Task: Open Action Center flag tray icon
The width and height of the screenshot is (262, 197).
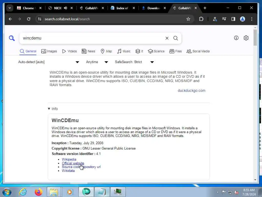Action: pyautogui.click(x=224, y=192)
